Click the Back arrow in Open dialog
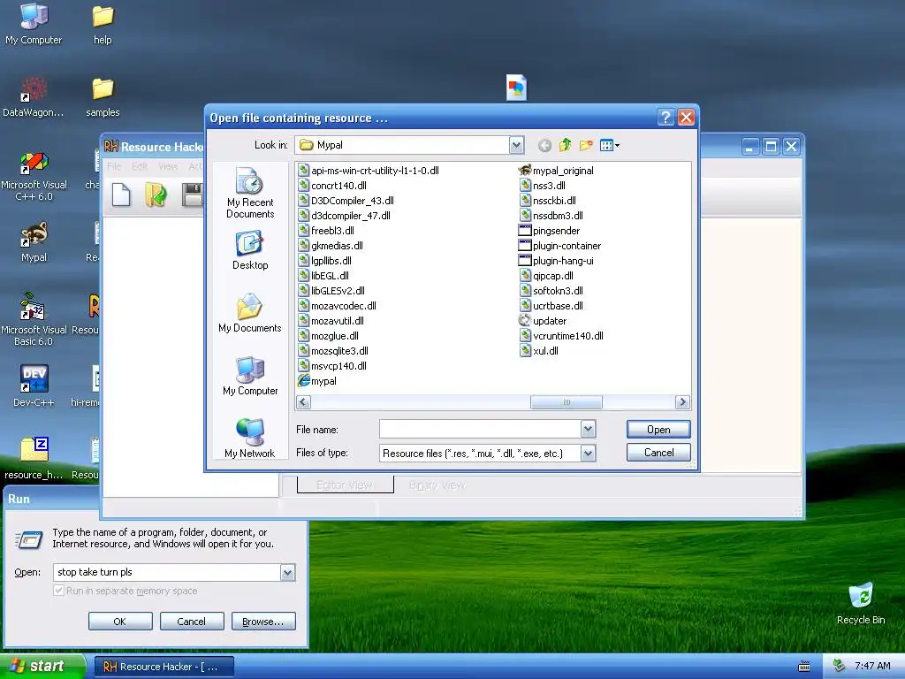This screenshot has height=679, width=905. coord(544,146)
